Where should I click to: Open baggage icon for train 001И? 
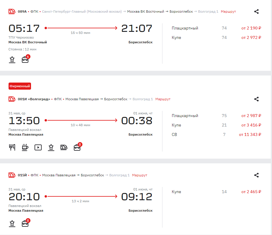tap(78, 147)
